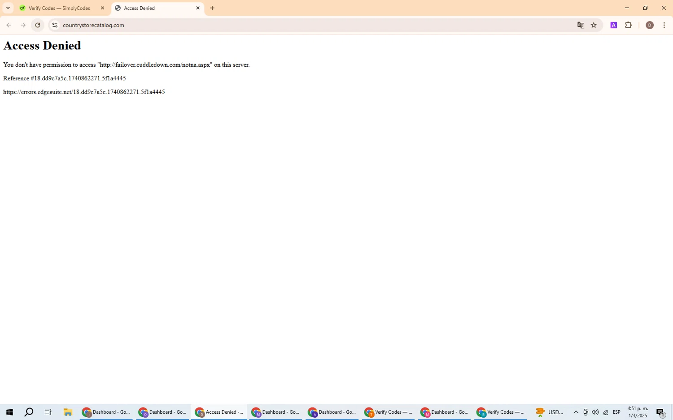This screenshot has height=420, width=673.
Task: Open the notification center icon
Action: (660, 412)
